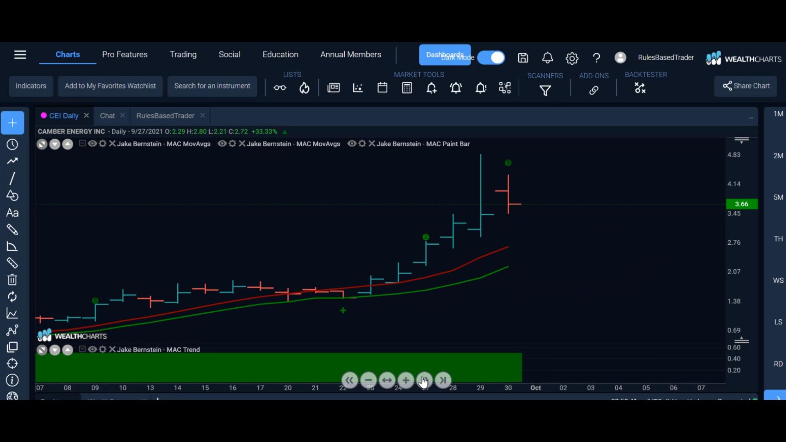Toggle visibility of MAC Paint Bar indicator
Viewport: 786px width, 442px height.
coord(352,144)
